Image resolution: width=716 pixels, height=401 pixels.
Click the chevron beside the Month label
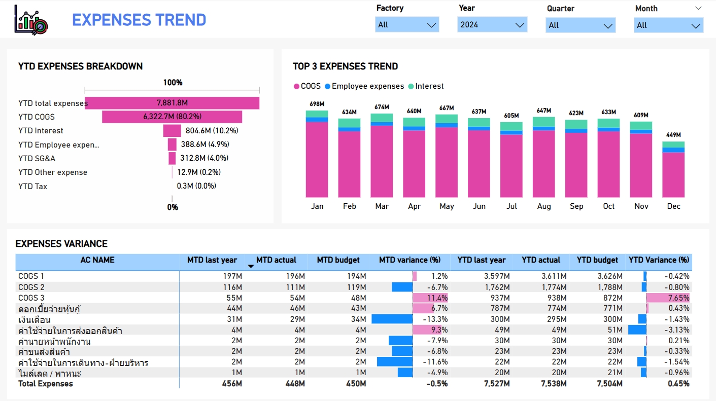(698, 8)
